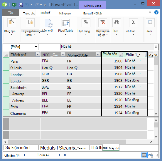Open the Định dạng percent icon

tap(86, 22)
